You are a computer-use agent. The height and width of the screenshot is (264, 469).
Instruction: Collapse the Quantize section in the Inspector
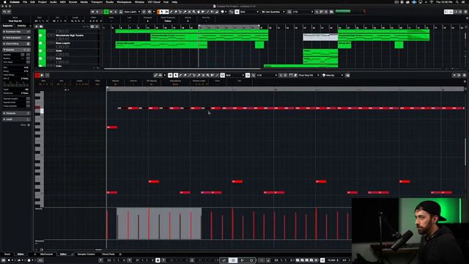coord(16,50)
